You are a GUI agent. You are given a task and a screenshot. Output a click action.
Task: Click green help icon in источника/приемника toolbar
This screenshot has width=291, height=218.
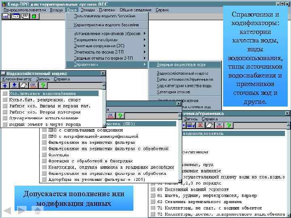point(229,125)
